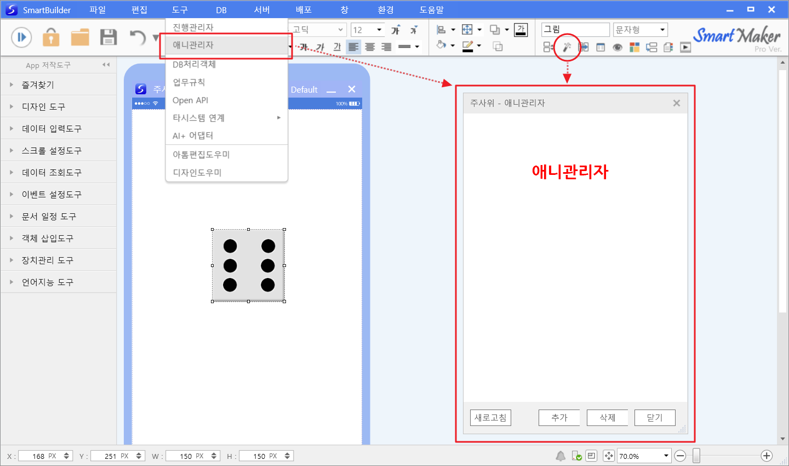Click the layout panel icon in status bar
Viewport: 789px width, 466px height.
(591, 456)
